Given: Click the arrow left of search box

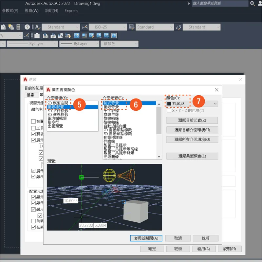Looking at the screenshot, I should [189, 4].
